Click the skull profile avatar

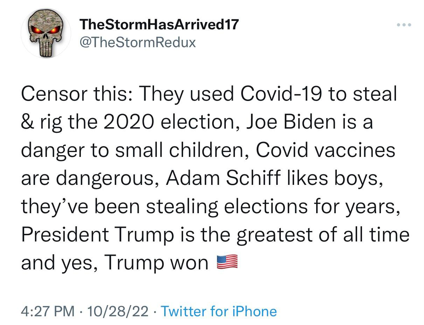(46, 33)
